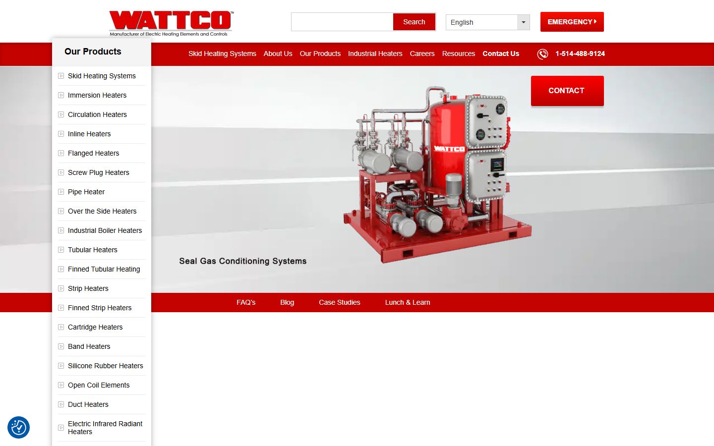Open the Lunch & Learn link
Image resolution: width=714 pixels, height=446 pixels.
pos(408,302)
